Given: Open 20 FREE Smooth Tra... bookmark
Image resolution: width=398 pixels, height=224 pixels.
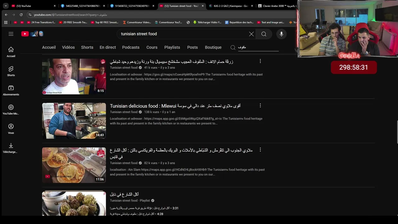Looking at the screenshot, I should (x=73, y=22).
